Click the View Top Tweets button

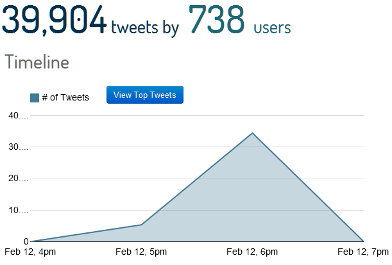[x=144, y=95]
